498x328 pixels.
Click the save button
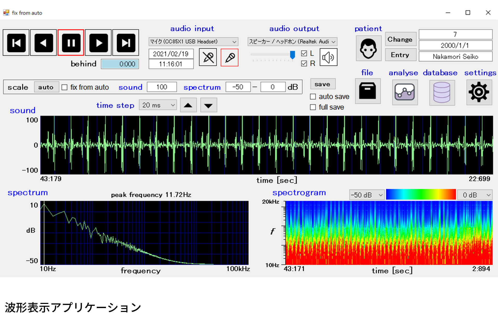click(x=323, y=84)
